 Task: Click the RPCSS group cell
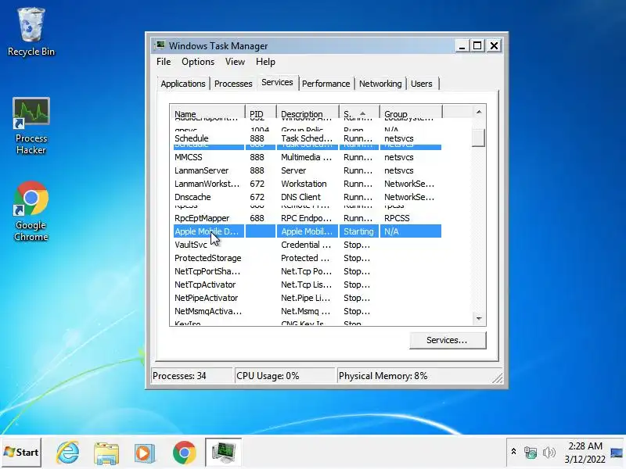pos(397,218)
